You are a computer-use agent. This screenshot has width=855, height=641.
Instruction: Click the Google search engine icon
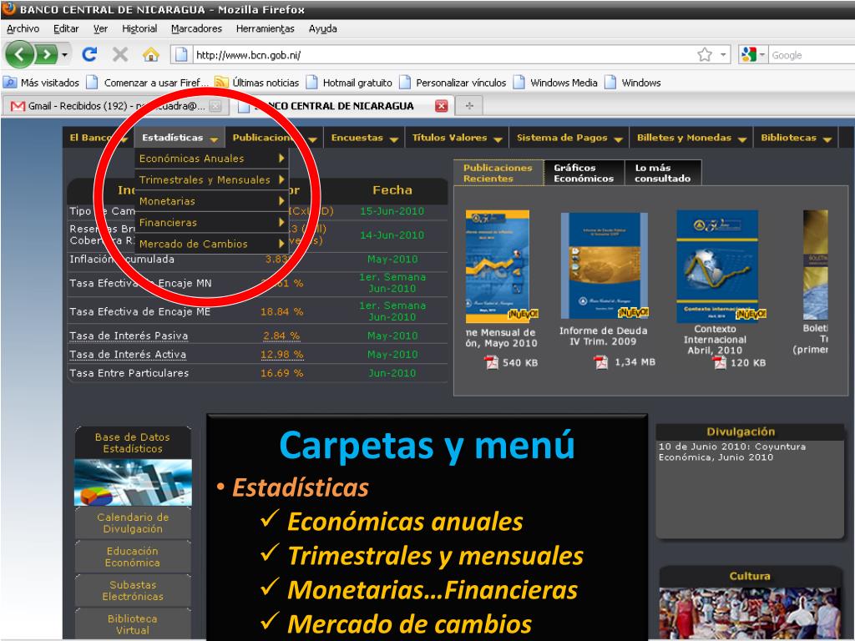point(749,54)
